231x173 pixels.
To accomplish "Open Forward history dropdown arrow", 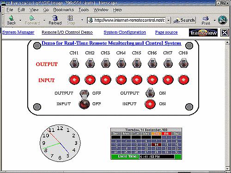I will 44,20.
